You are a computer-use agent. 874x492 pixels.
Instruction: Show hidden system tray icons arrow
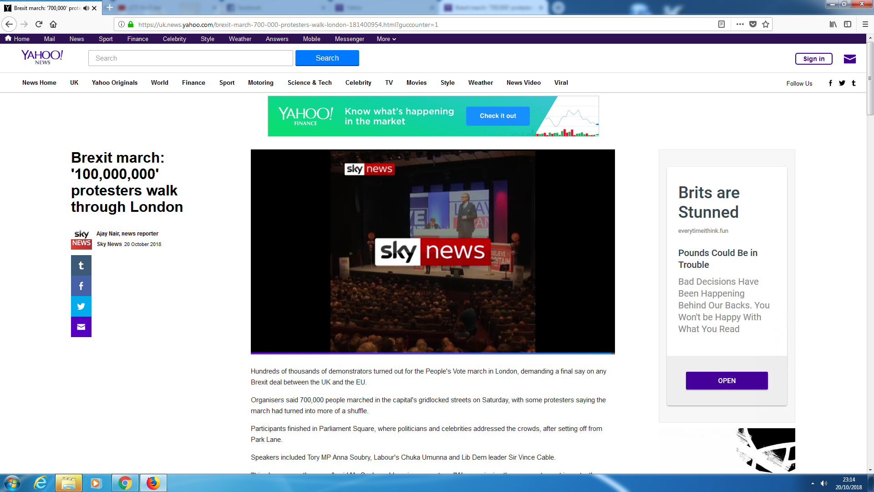click(813, 483)
